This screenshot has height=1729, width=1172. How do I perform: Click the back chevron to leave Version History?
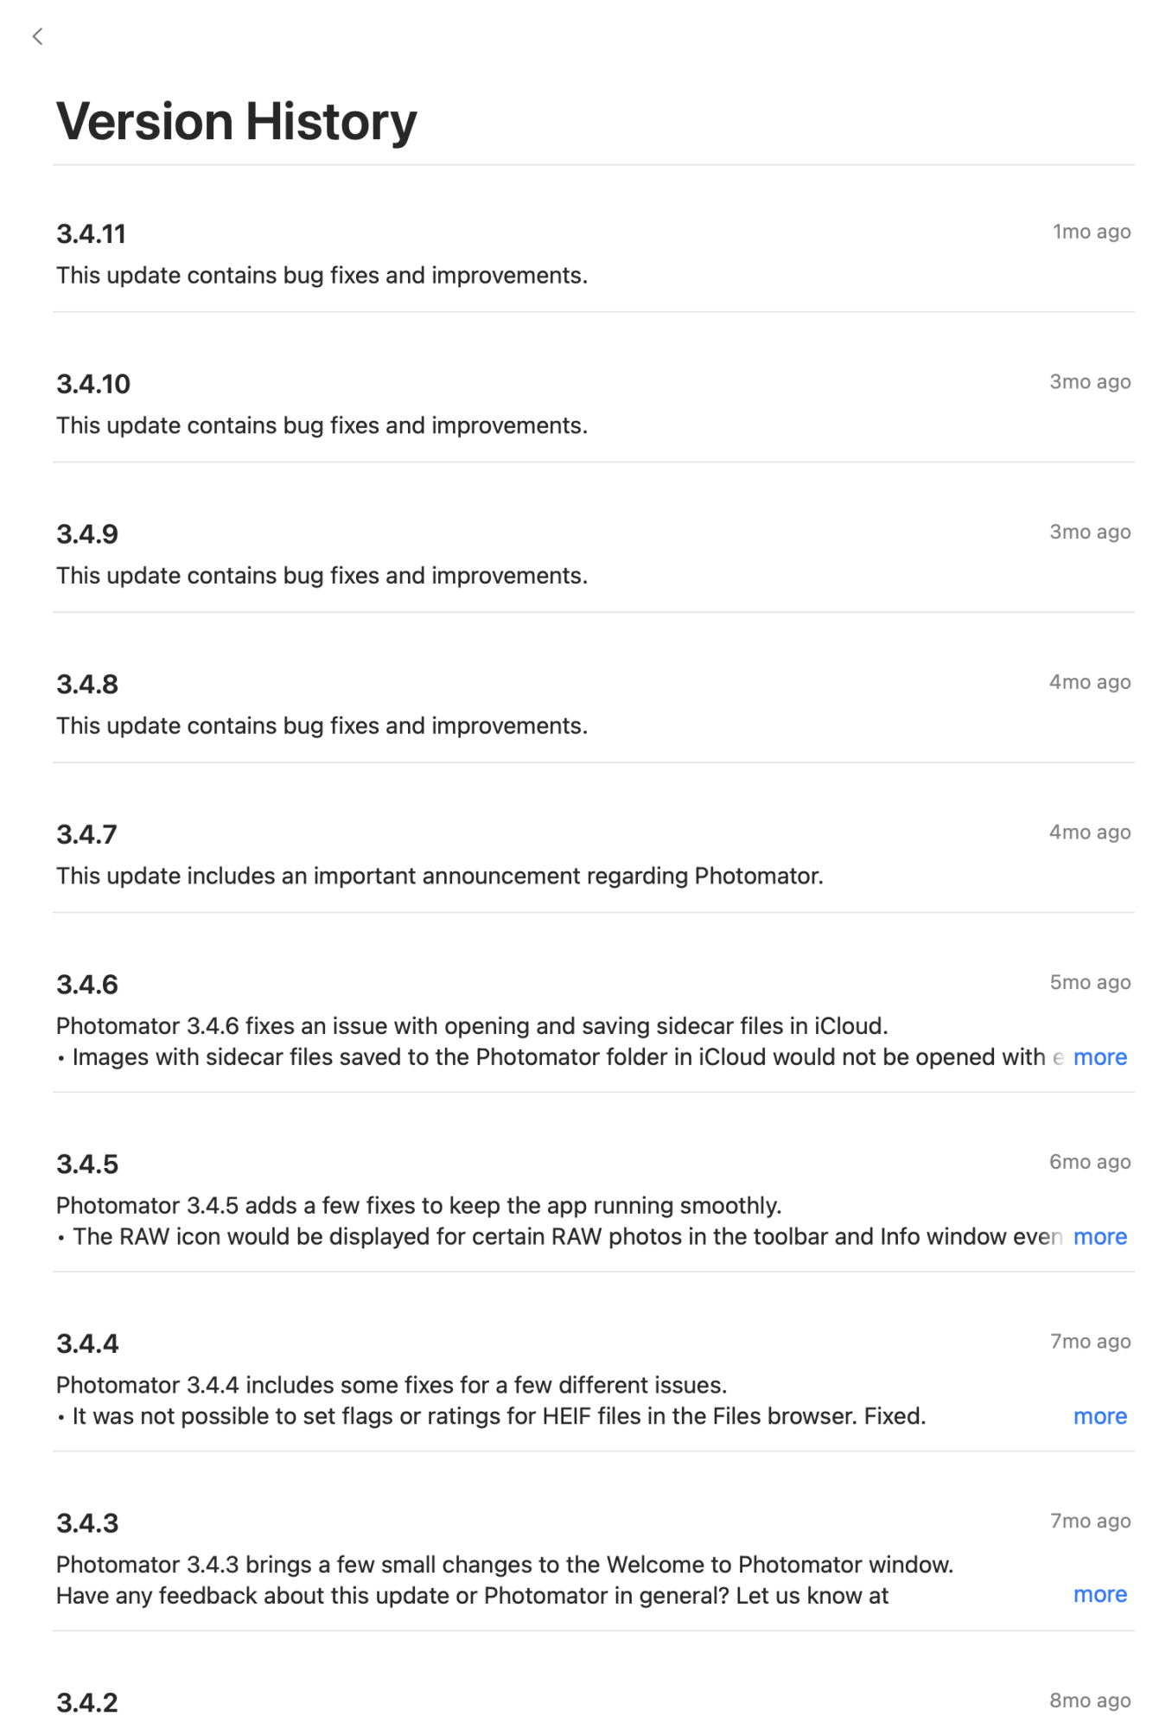coord(37,36)
